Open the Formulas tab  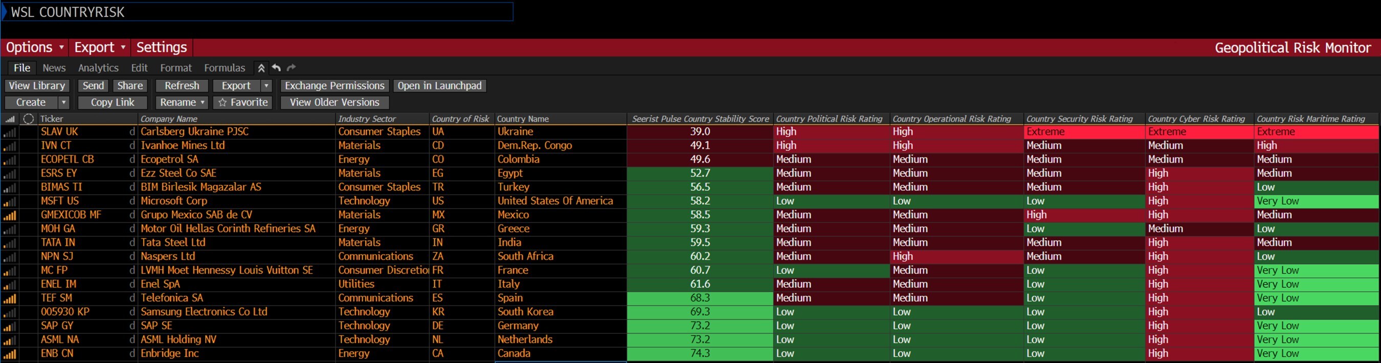[224, 68]
